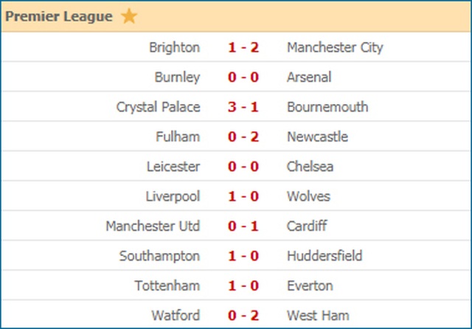
Task: Click the Fulham team name
Action: tap(178, 136)
